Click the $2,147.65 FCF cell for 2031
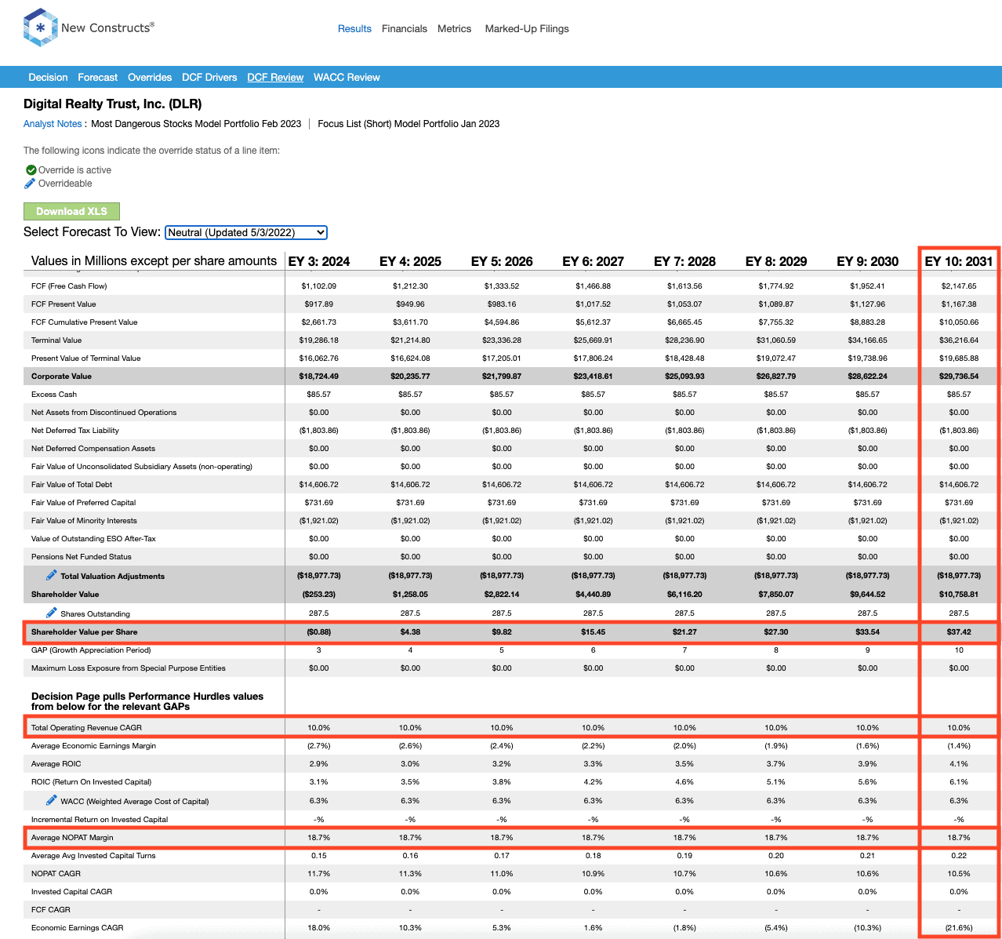The image size is (1002, 939). [x=959, y=286]
